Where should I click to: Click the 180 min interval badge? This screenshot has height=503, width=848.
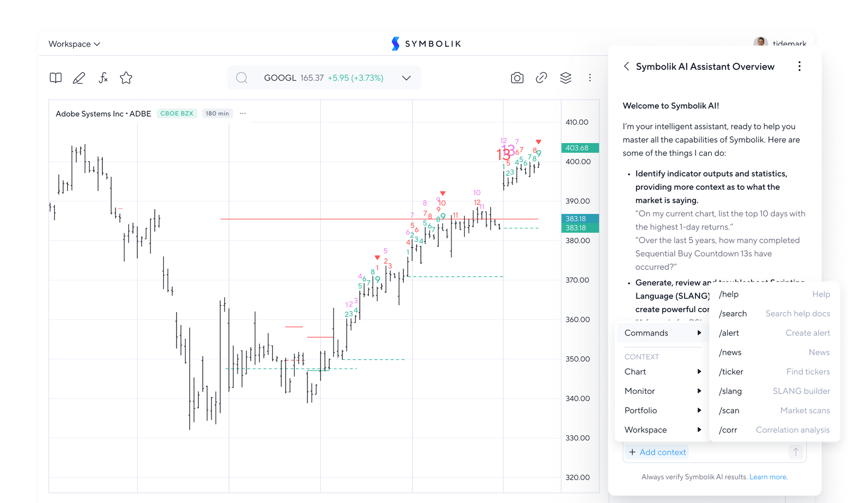point(217,113)
